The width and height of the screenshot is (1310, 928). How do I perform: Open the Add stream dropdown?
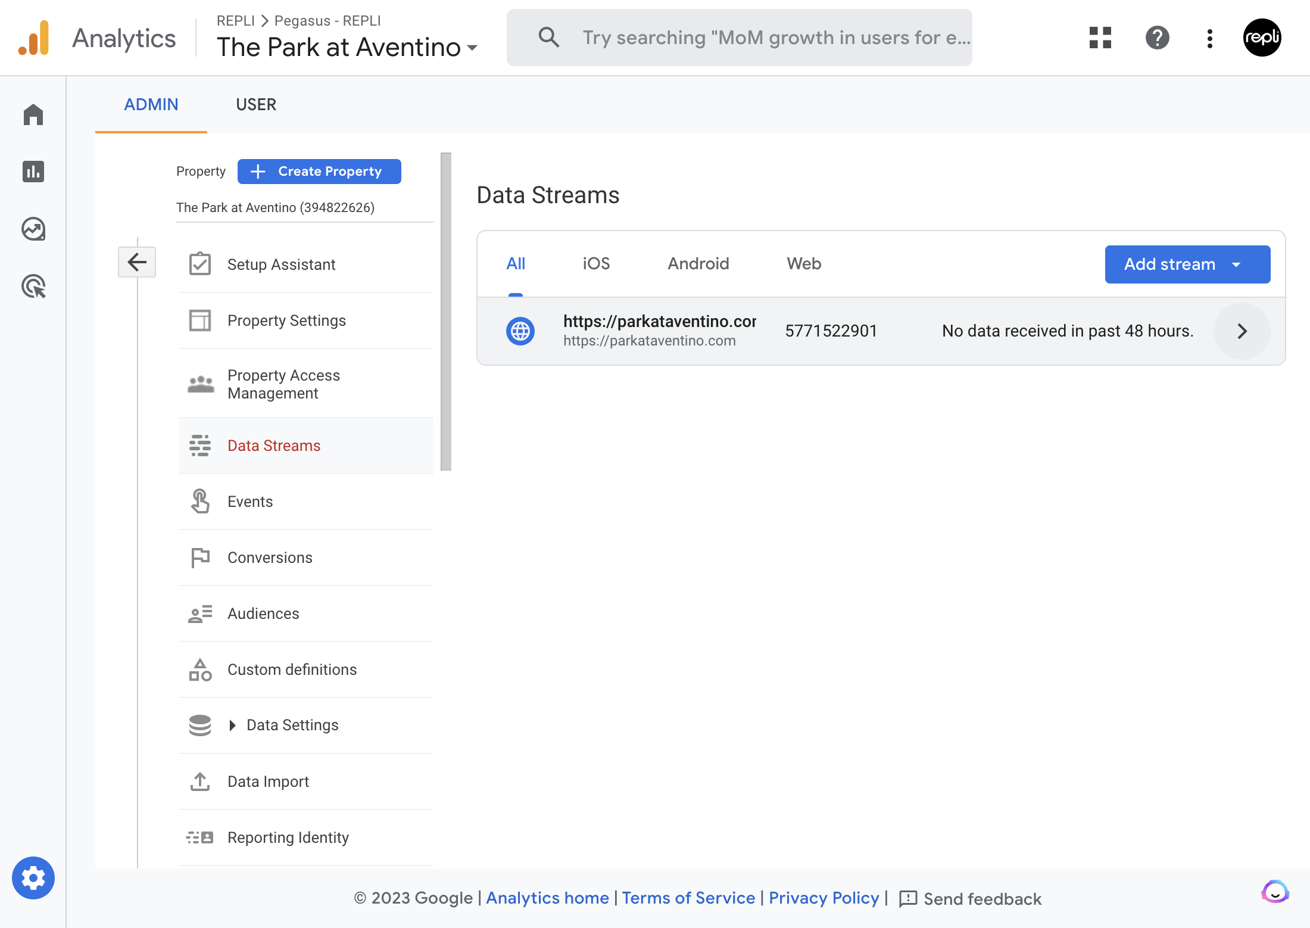coord(1187,264)
